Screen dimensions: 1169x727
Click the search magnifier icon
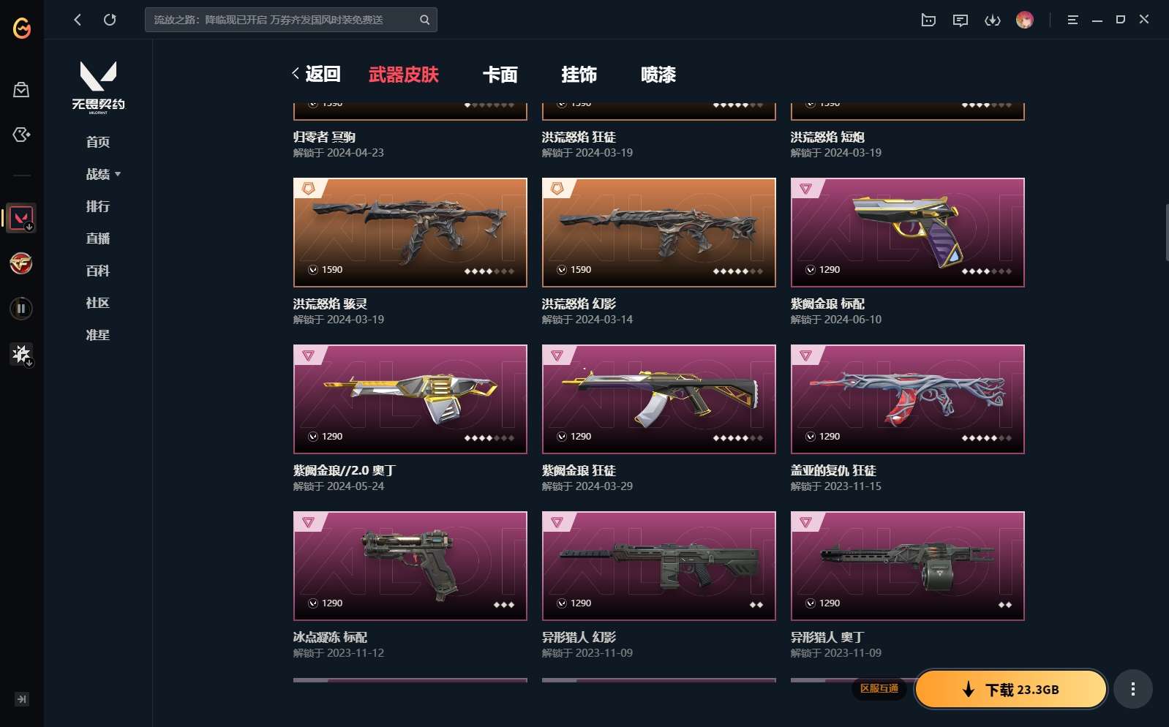pos(424,20)
